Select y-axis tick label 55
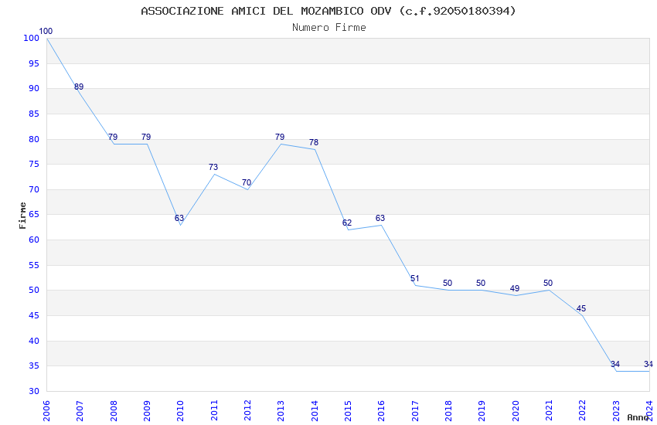Viewport: 657px width, 425px height. click(x=34, y=266)
